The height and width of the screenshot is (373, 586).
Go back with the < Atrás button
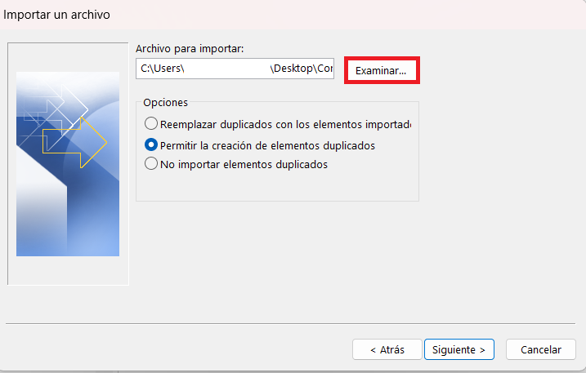click(x=387, y=349)
